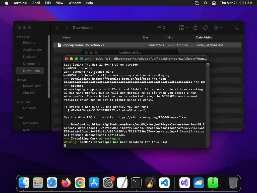Viewport: 257px width, 193px height.
Task: Launch GarageBand from the Dock
Action: (150, 183)
